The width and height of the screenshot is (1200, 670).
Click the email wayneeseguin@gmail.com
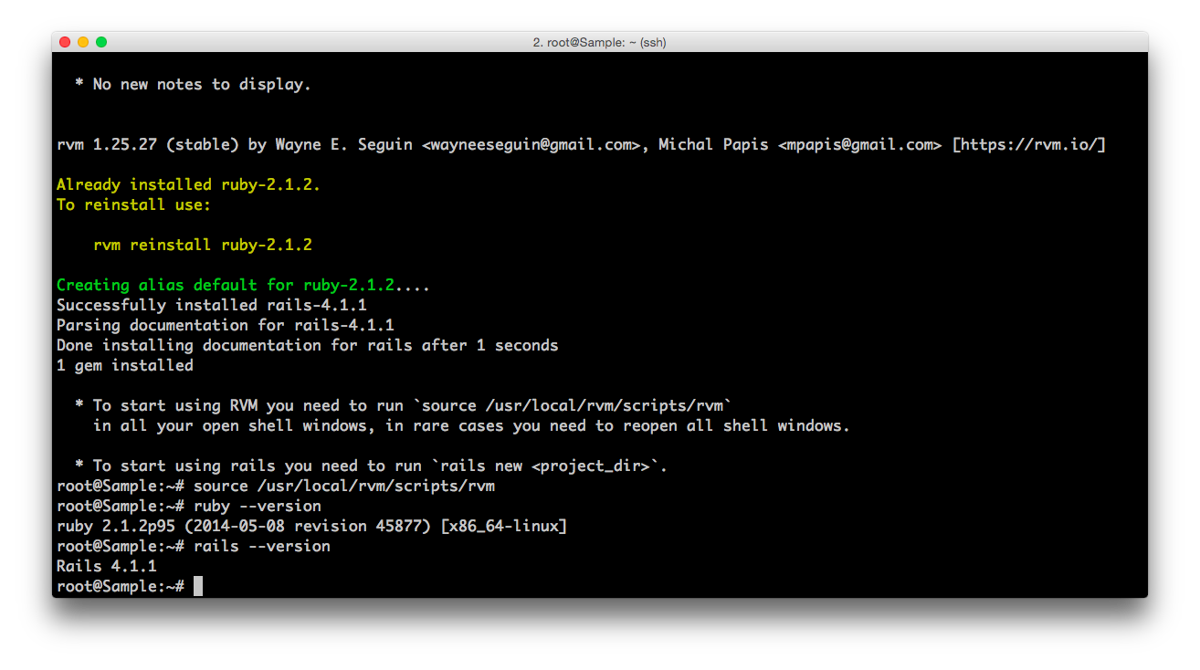[x=532, y=144]
